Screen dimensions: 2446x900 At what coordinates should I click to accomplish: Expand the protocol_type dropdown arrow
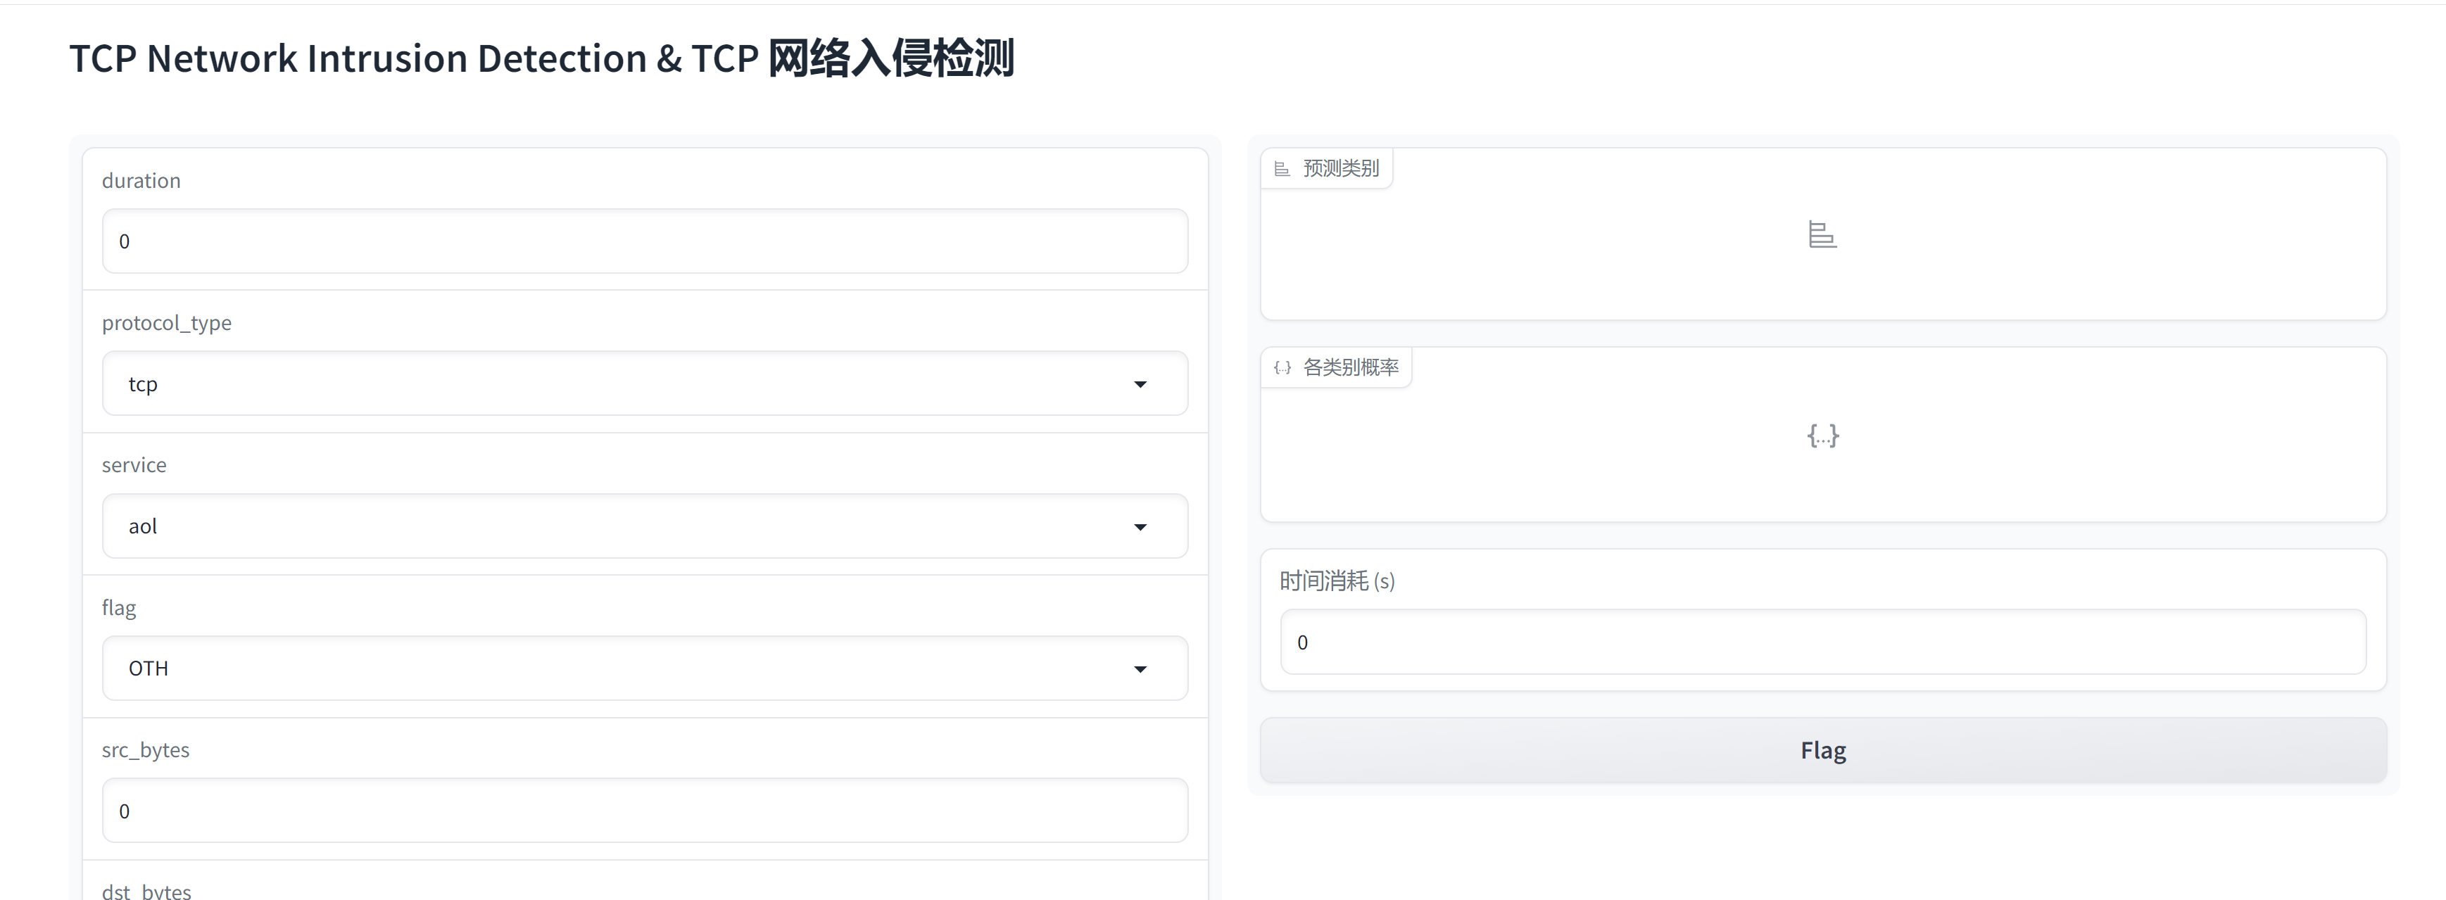click(x=1140, y=384)
